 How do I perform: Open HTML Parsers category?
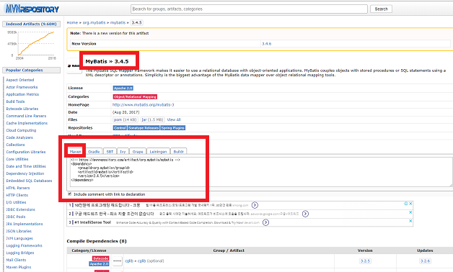[17, 188]
